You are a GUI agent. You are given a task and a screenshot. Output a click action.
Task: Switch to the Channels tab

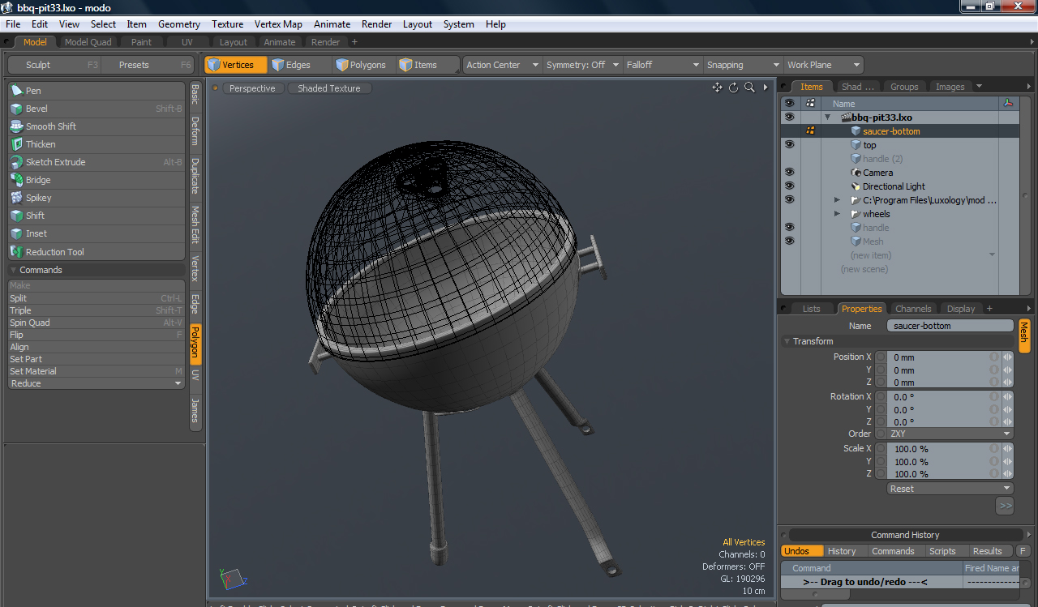point(913,309)
